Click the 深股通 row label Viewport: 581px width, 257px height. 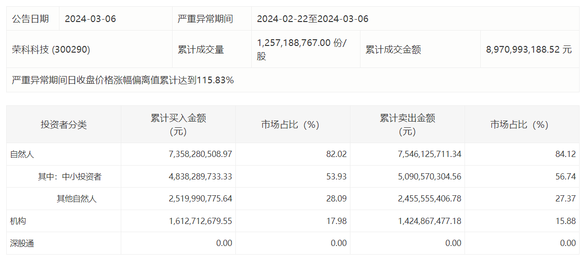(22, 243)
